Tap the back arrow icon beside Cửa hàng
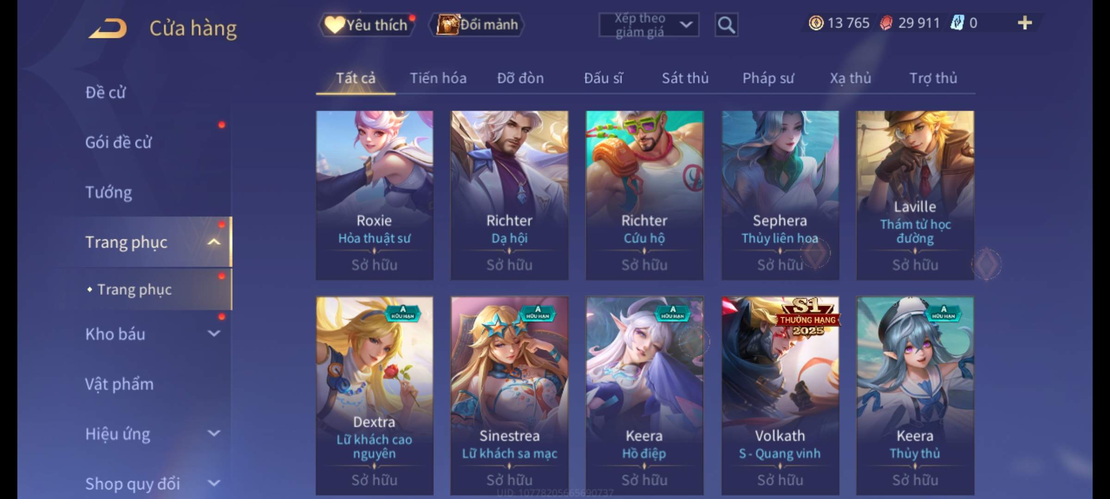This screenshot has height=499, width=1110. coord(108,28)
